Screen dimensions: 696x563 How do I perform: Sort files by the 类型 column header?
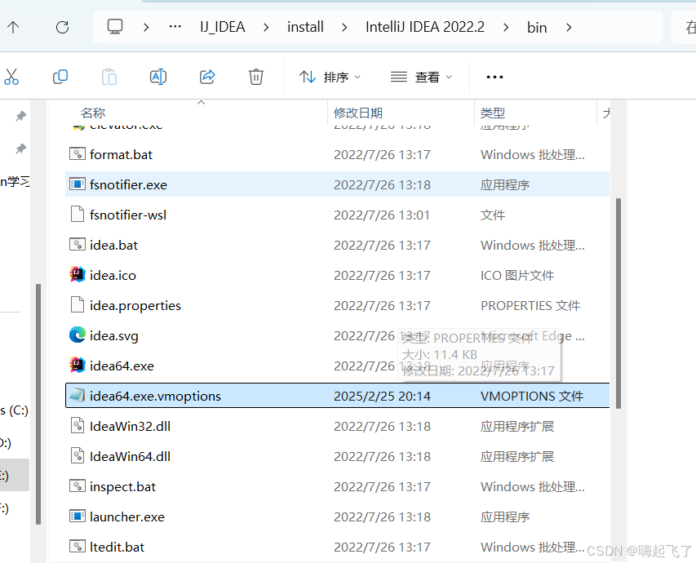coord(492,113)
